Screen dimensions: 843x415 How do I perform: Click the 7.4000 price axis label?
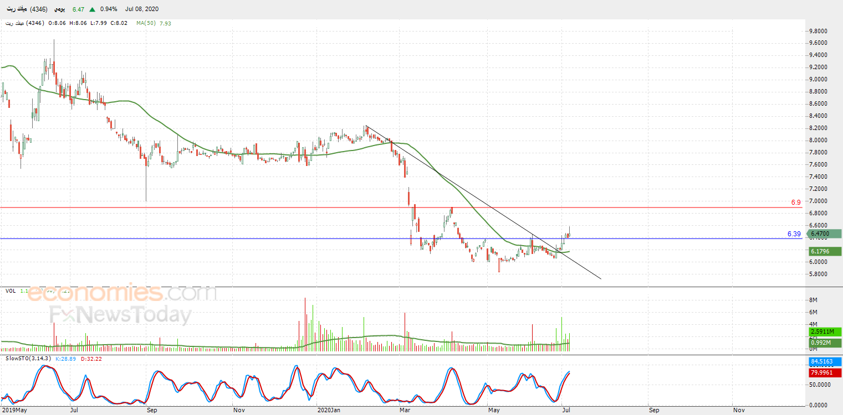coord(819,177)
